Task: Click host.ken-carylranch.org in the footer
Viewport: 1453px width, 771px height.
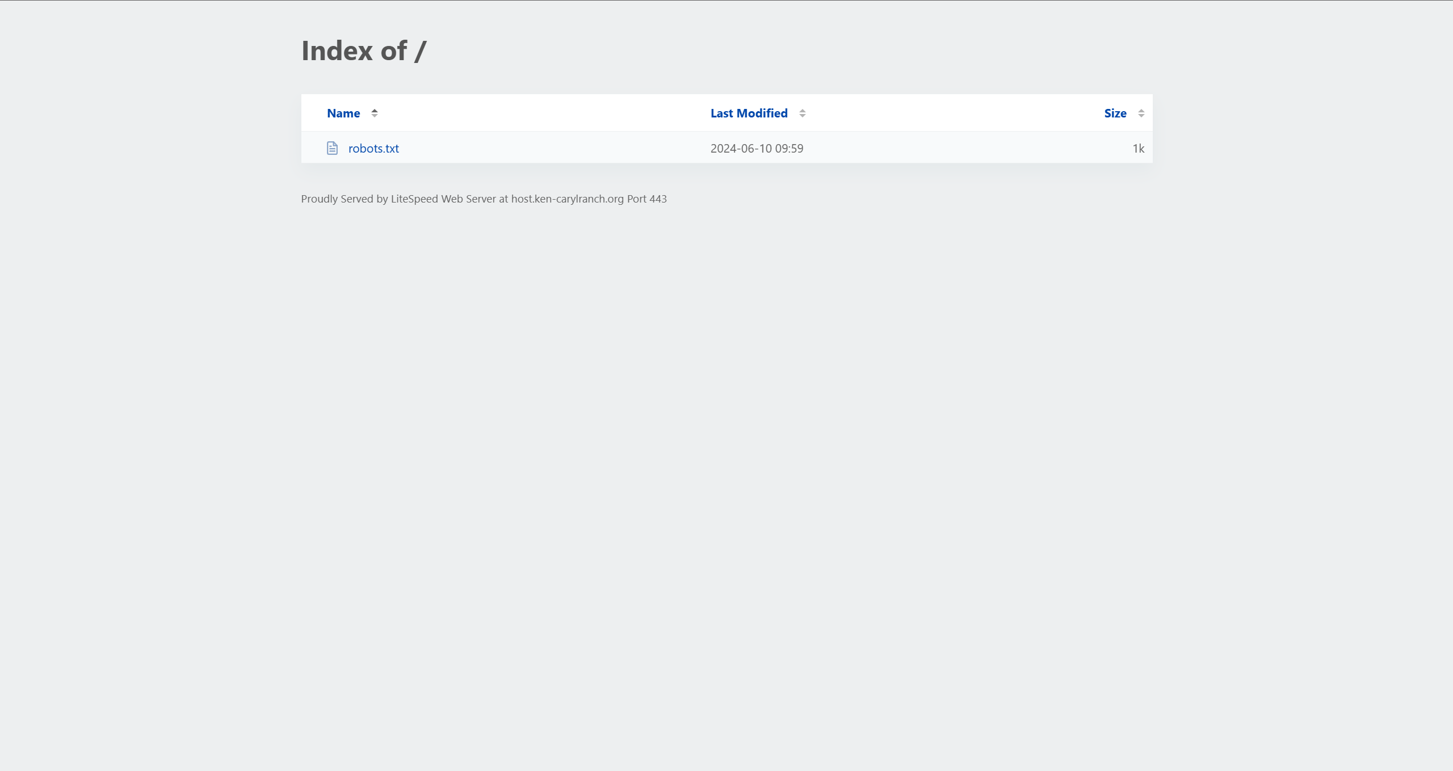Action: click(x=567, y=199)
